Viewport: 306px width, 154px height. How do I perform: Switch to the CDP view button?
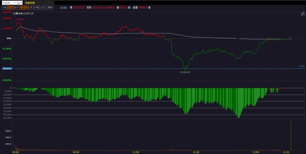pos(42,8)
